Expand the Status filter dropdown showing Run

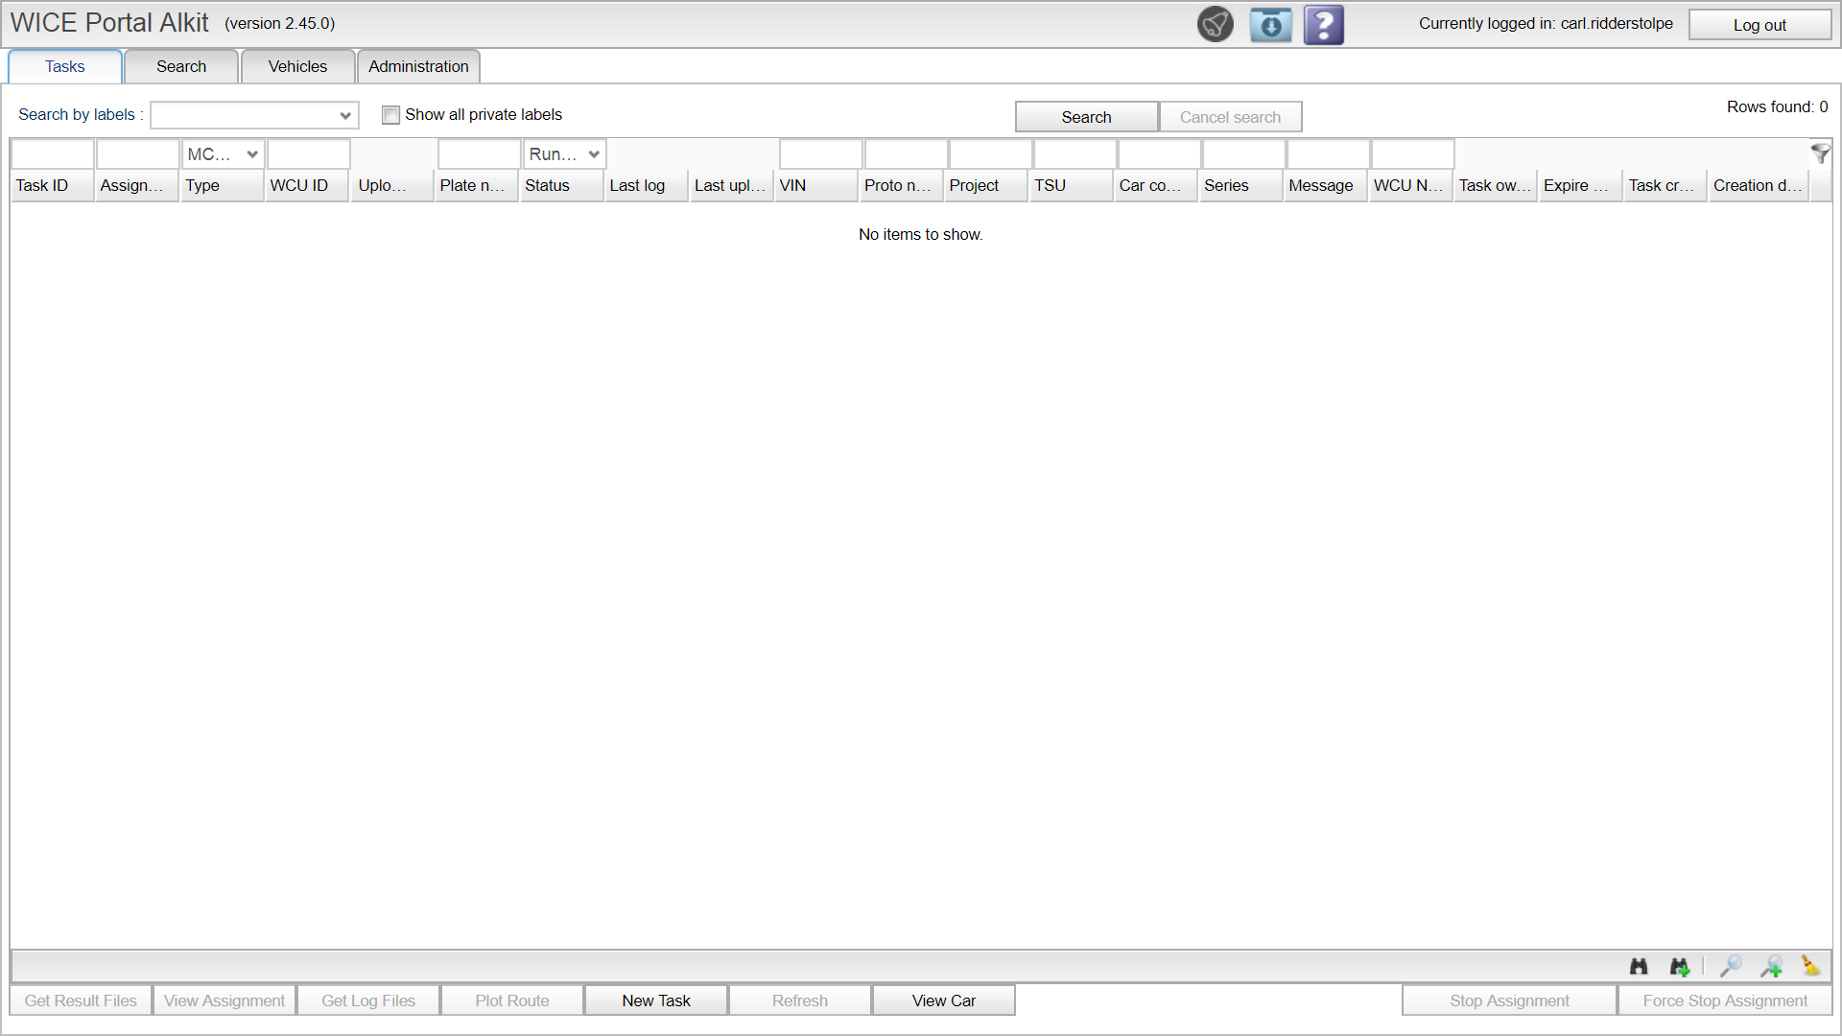[x=564, y=154]
